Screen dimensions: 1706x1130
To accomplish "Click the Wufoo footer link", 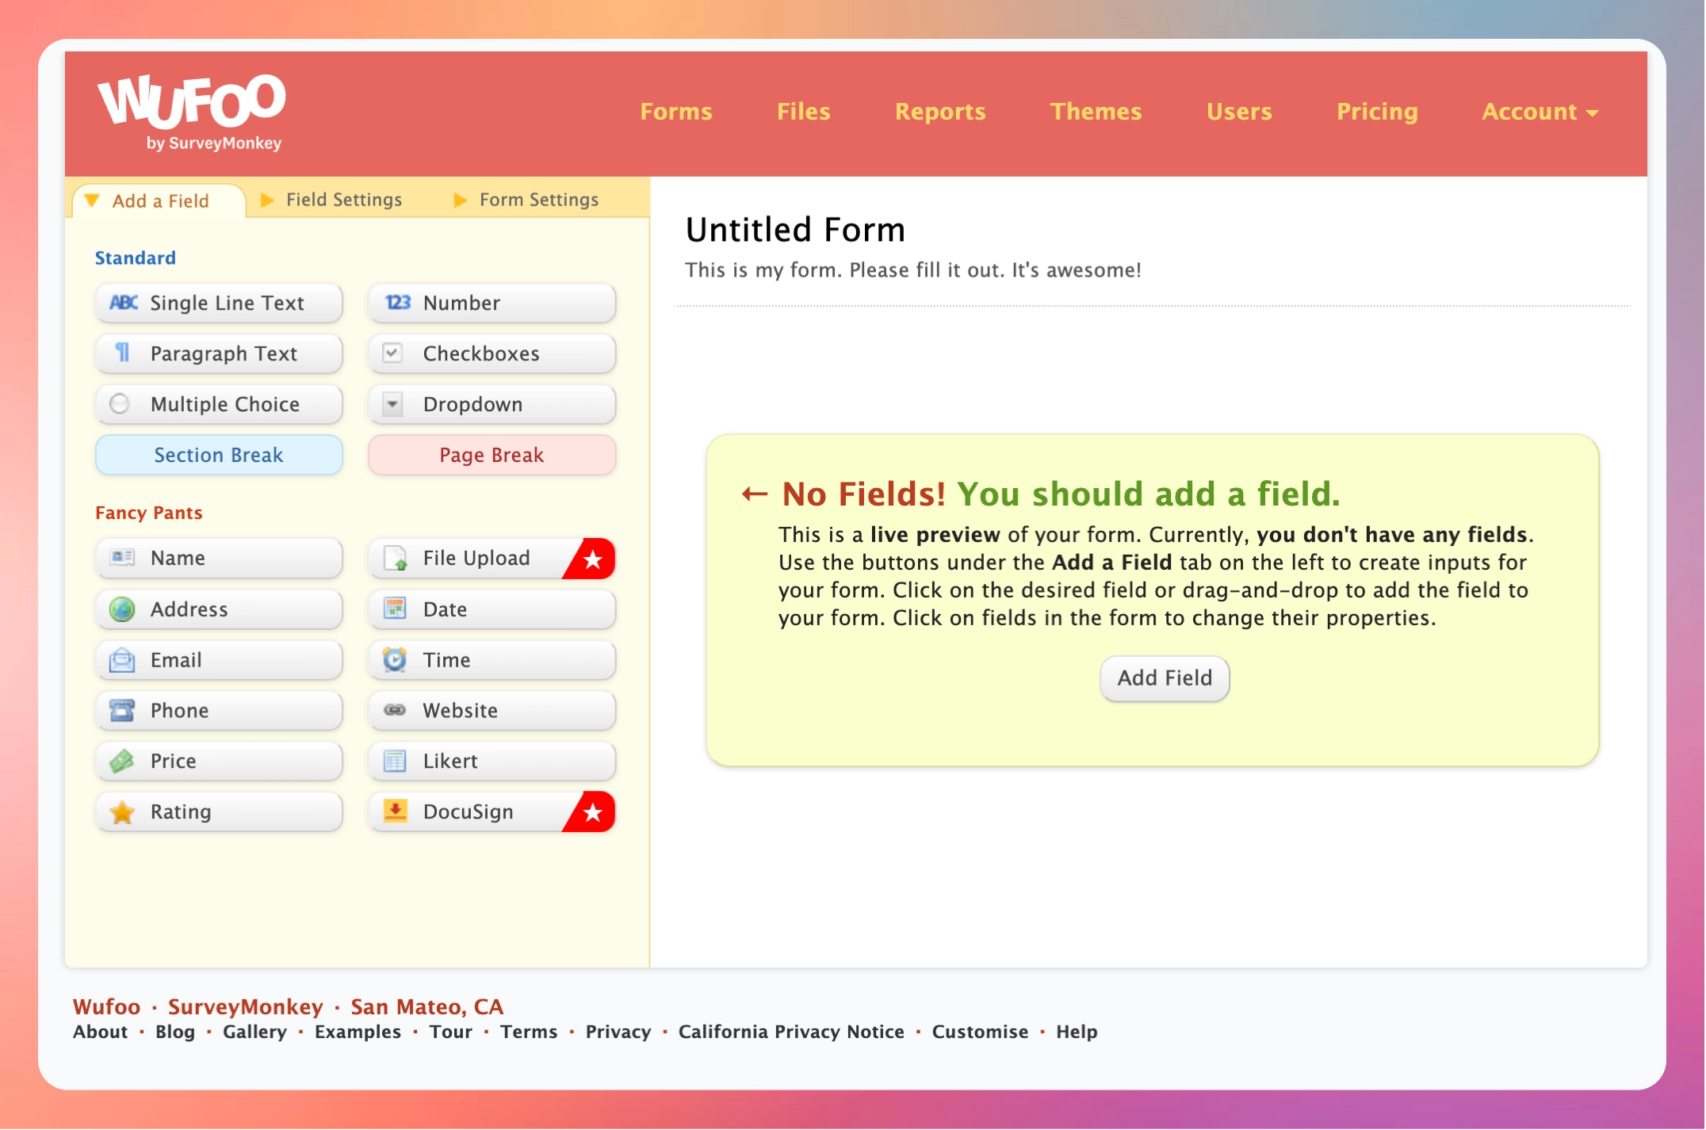I will tap(106, 1006).
